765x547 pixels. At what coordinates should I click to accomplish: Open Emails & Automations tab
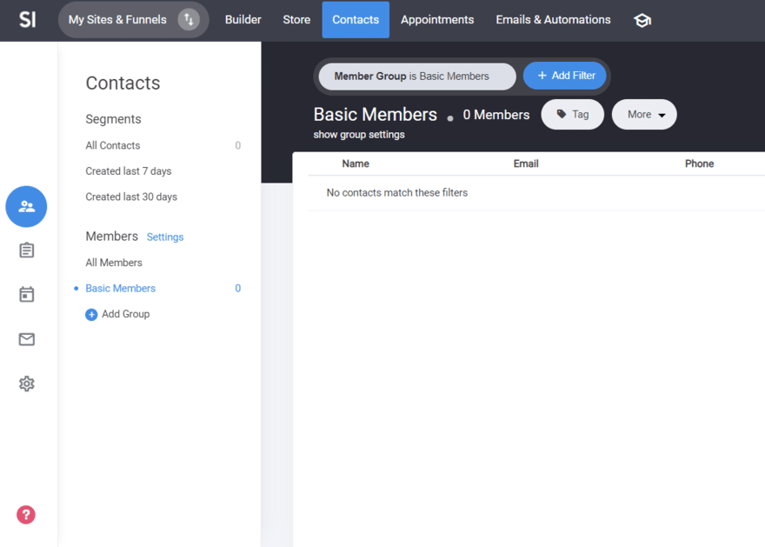coord(553,19)
